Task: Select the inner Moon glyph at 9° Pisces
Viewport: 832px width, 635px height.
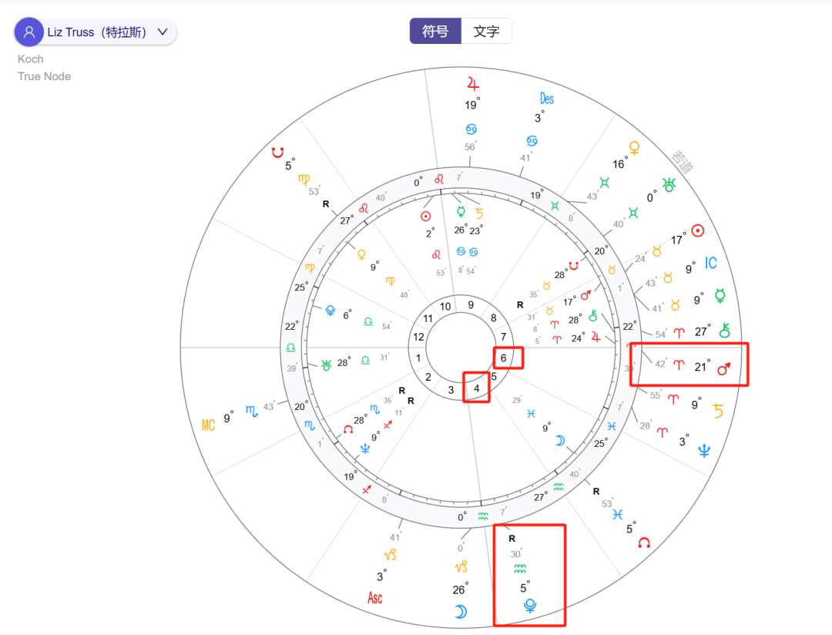Action: click(560, 440)
